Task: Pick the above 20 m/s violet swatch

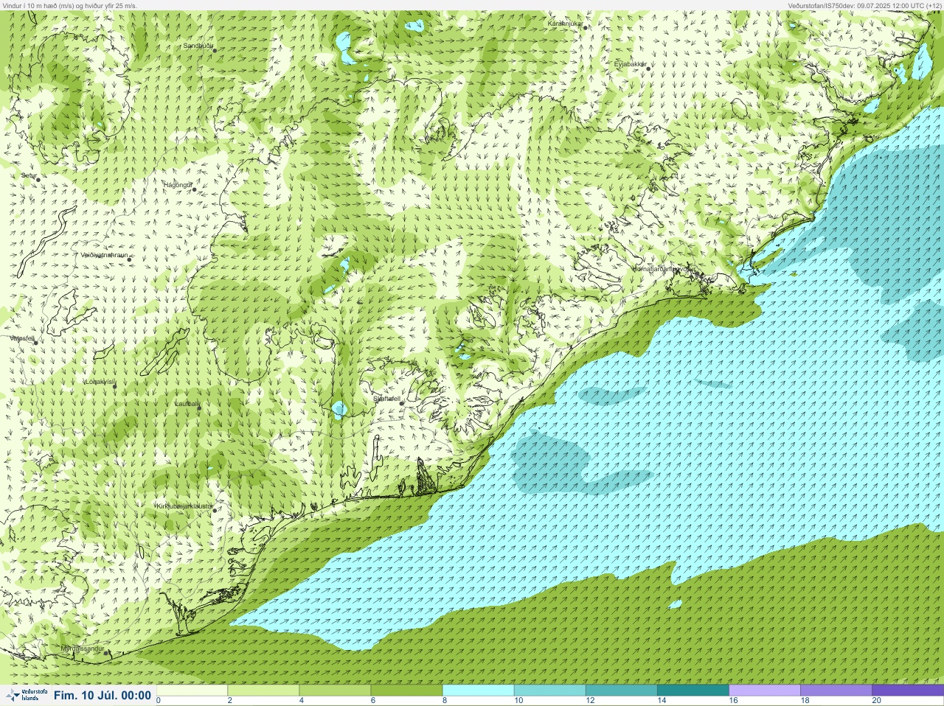Action: (x=907, y=691)
